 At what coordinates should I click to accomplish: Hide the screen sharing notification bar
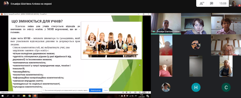(x=106, y=90)
